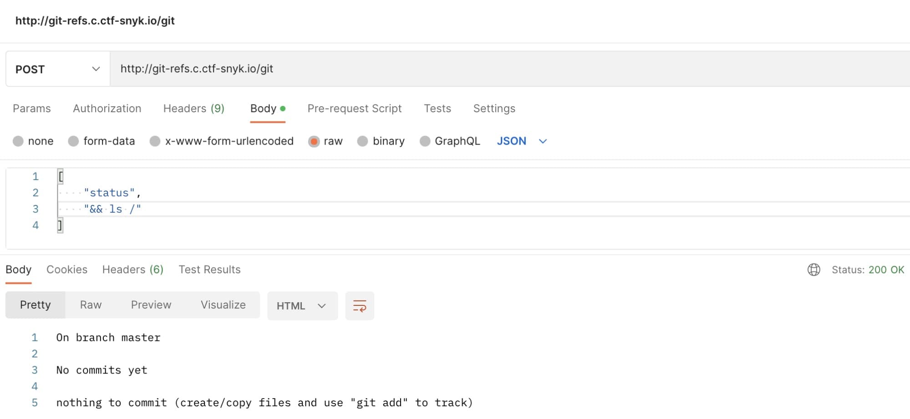The height and width of the screenshot is (419, 910).
Task: Show the response Cookies tab
Action: 67,269
